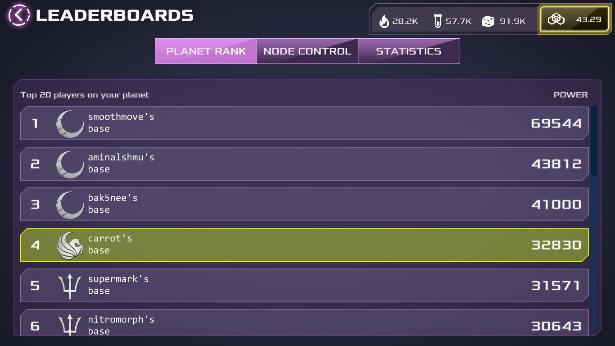Open the Statistics tab
Image resolution: width=615 pixels, height=346 pixels.
click(x=409, y=51)
